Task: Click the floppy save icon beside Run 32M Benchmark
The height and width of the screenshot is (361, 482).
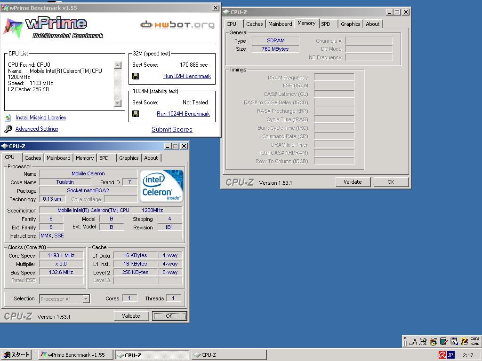Action: tap(136, 76)
